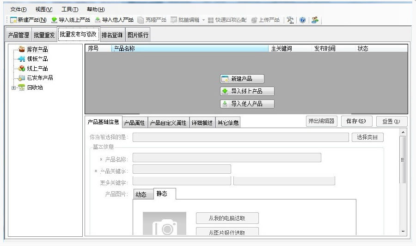Click the 线上产品 tree icon
The width and height of the screenshot is (416, 246).
(x=22, y=68)
